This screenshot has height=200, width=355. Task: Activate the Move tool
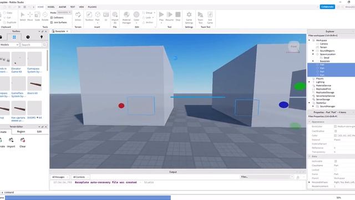coord(30,17)
